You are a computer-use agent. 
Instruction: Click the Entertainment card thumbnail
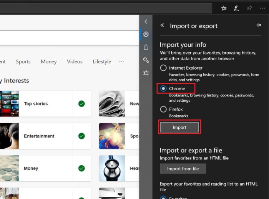click(x=9, y=136)
